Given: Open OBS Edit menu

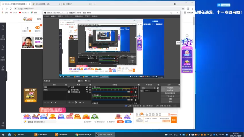Looking at the screenshot, I should [53, 16].
